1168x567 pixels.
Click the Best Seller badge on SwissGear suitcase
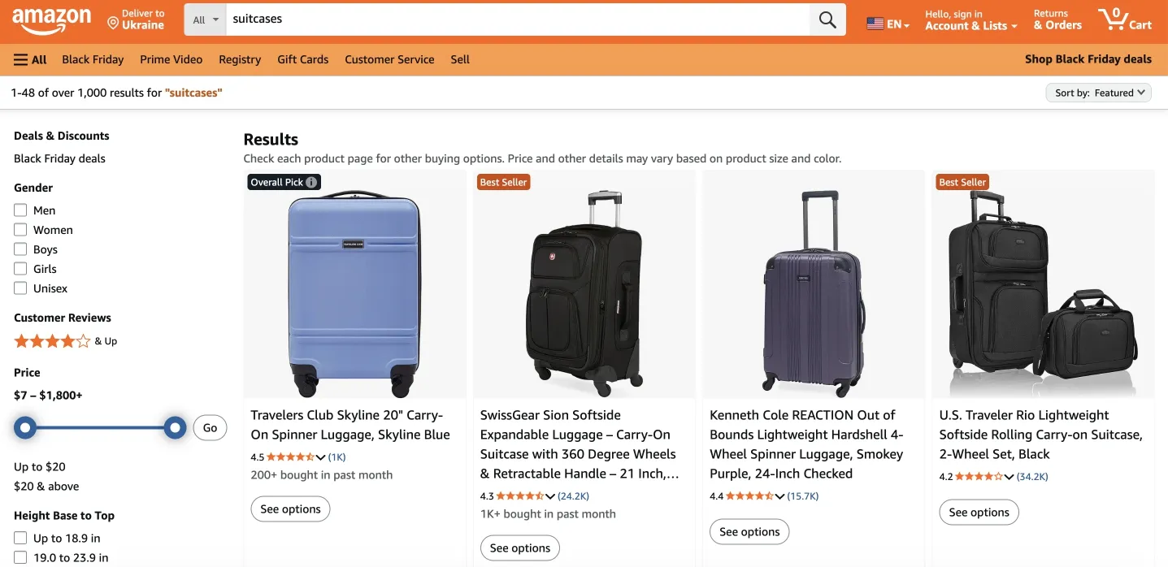(502, 182)
